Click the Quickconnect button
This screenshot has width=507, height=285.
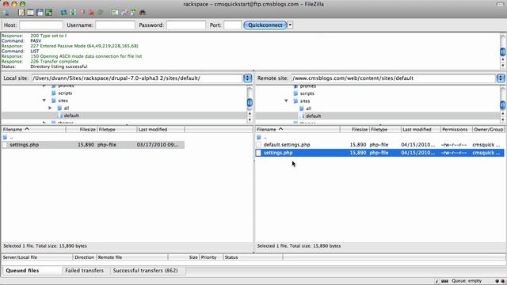tap(265, 25)
